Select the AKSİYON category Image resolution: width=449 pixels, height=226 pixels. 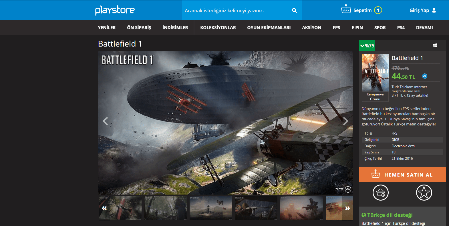312,28
